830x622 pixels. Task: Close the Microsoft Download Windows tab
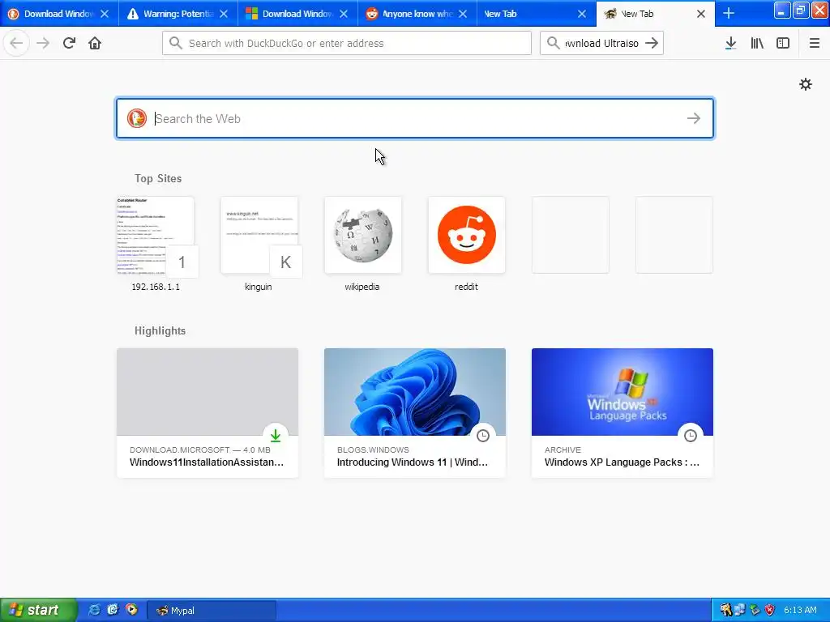(x=344, y=14)
